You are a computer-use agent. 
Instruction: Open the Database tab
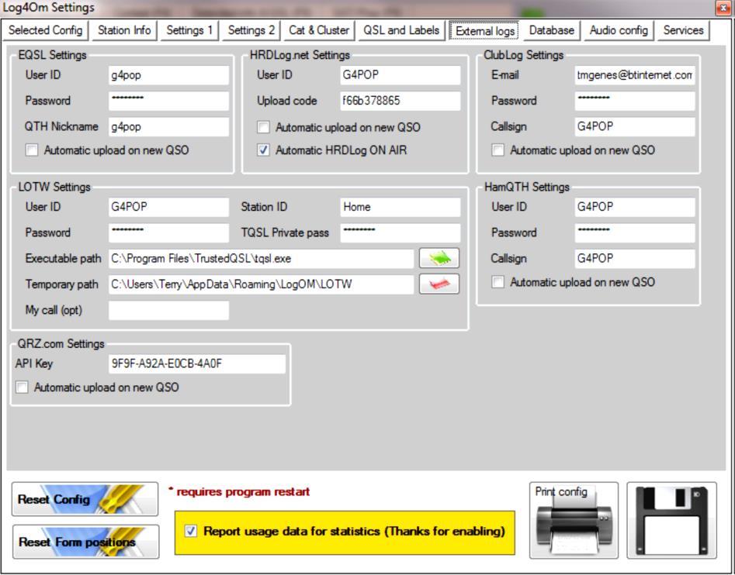click(x=552, y=30)
